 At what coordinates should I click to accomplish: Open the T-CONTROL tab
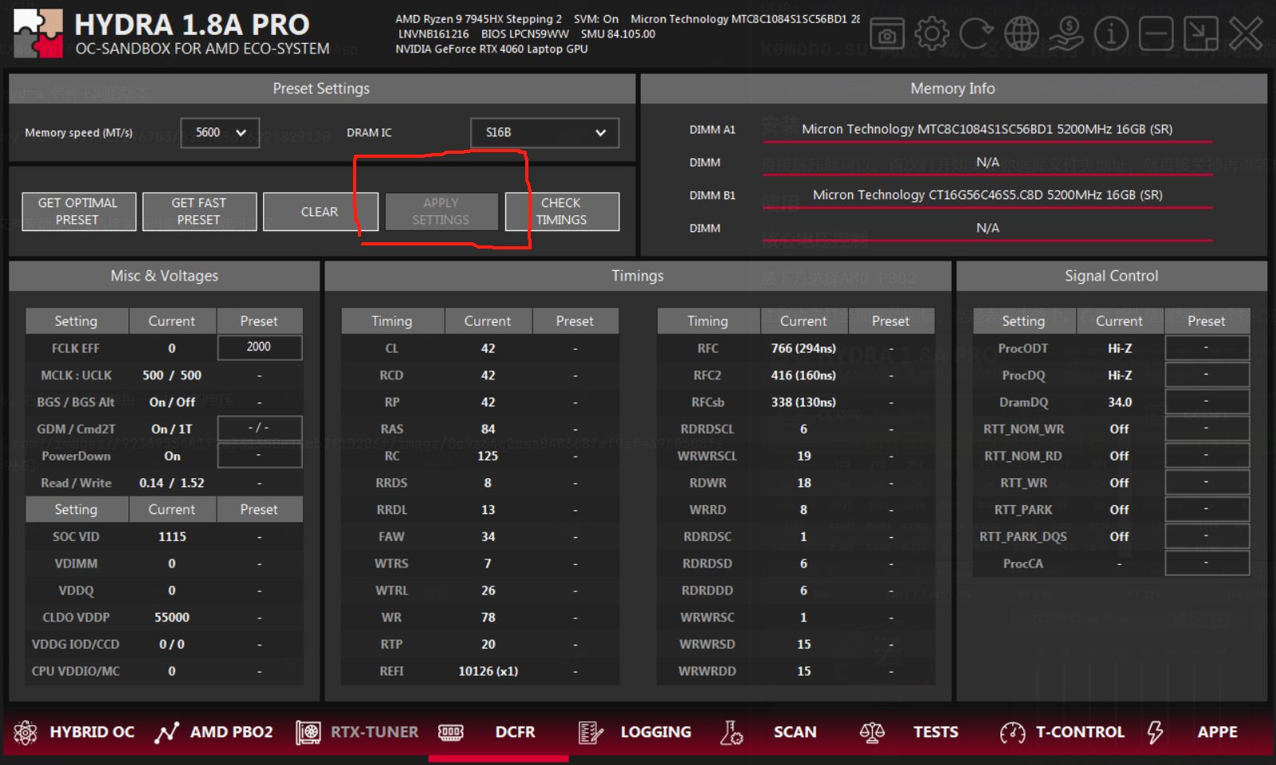pyautogui.click(x=1080, y=732)
